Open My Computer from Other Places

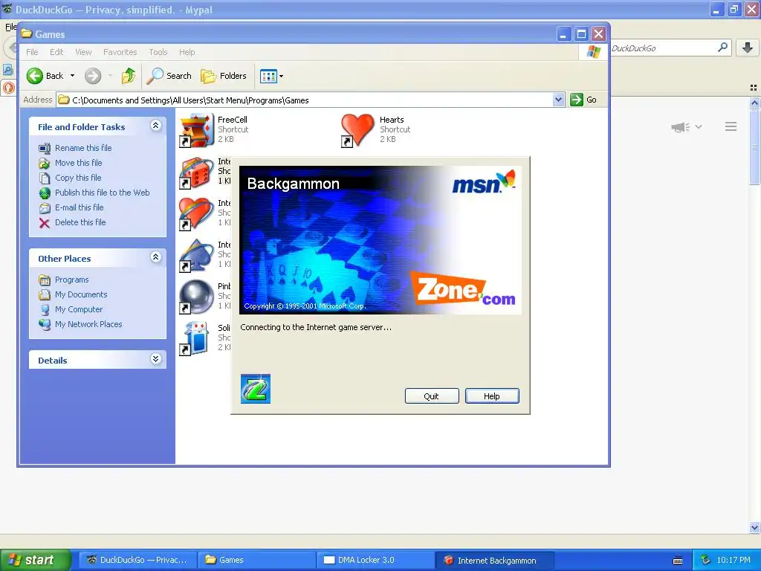[79, 309]
